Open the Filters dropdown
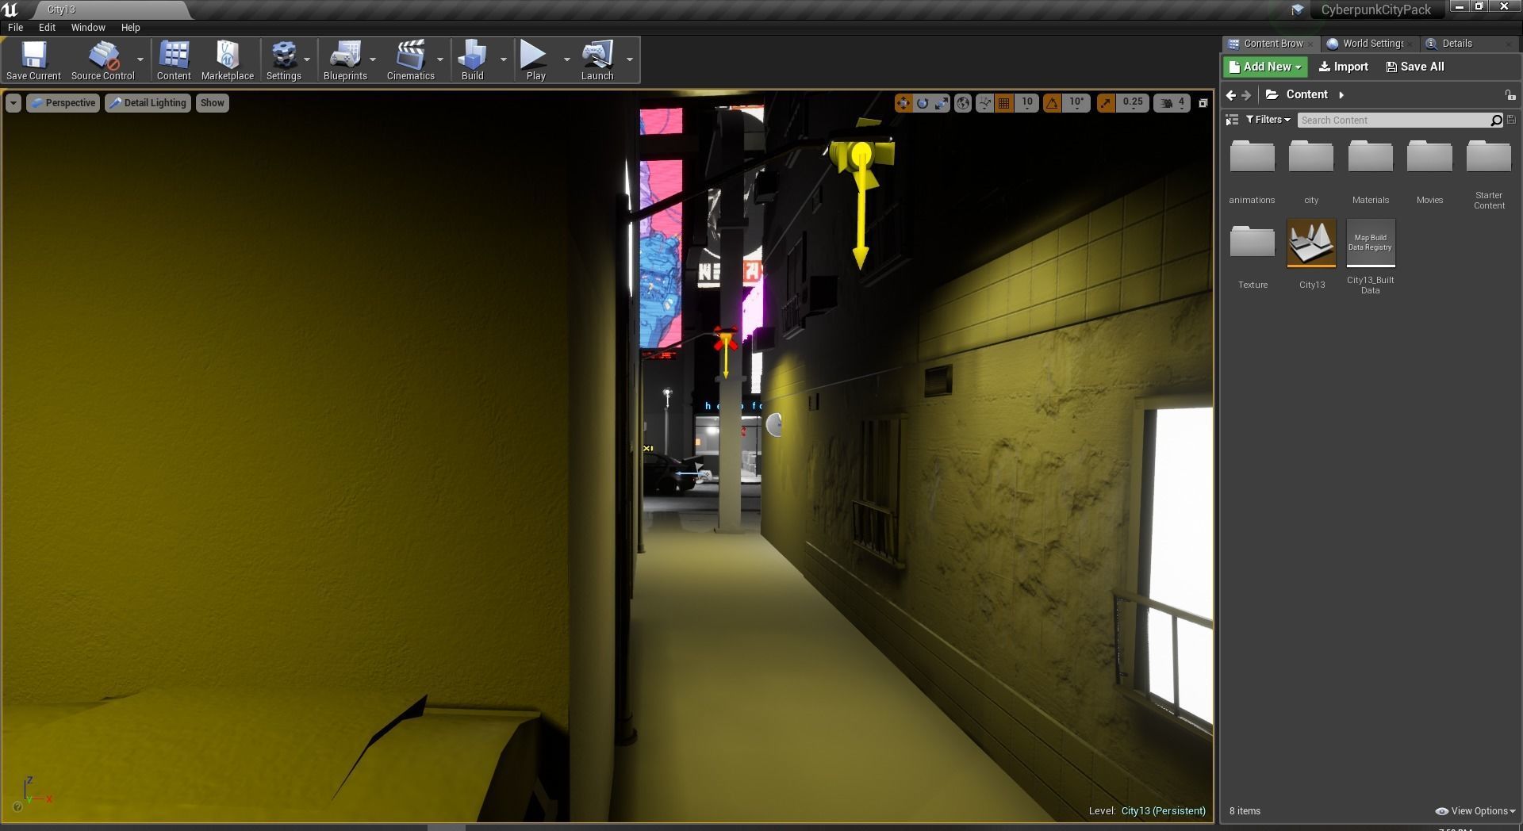Image resolution: width=1523 pixels, height=831 pixels. tap(1268, 120)
